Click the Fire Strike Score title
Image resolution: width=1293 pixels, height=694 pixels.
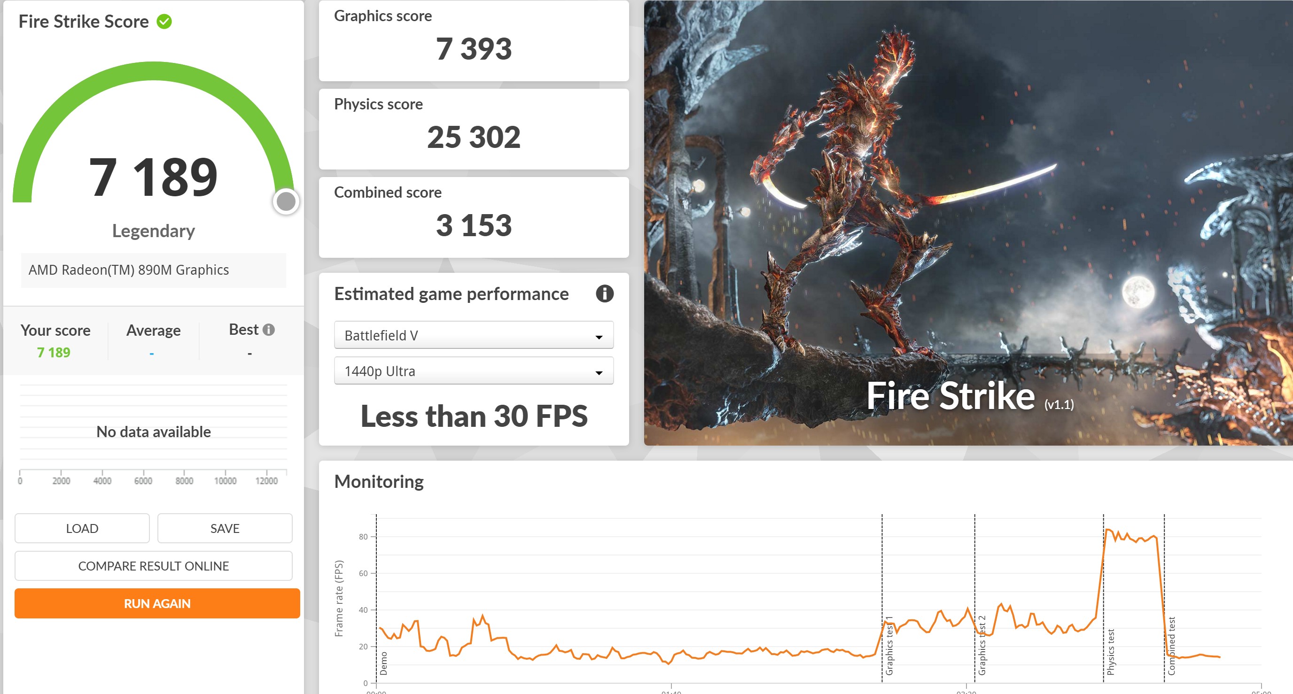click(83, 22)
